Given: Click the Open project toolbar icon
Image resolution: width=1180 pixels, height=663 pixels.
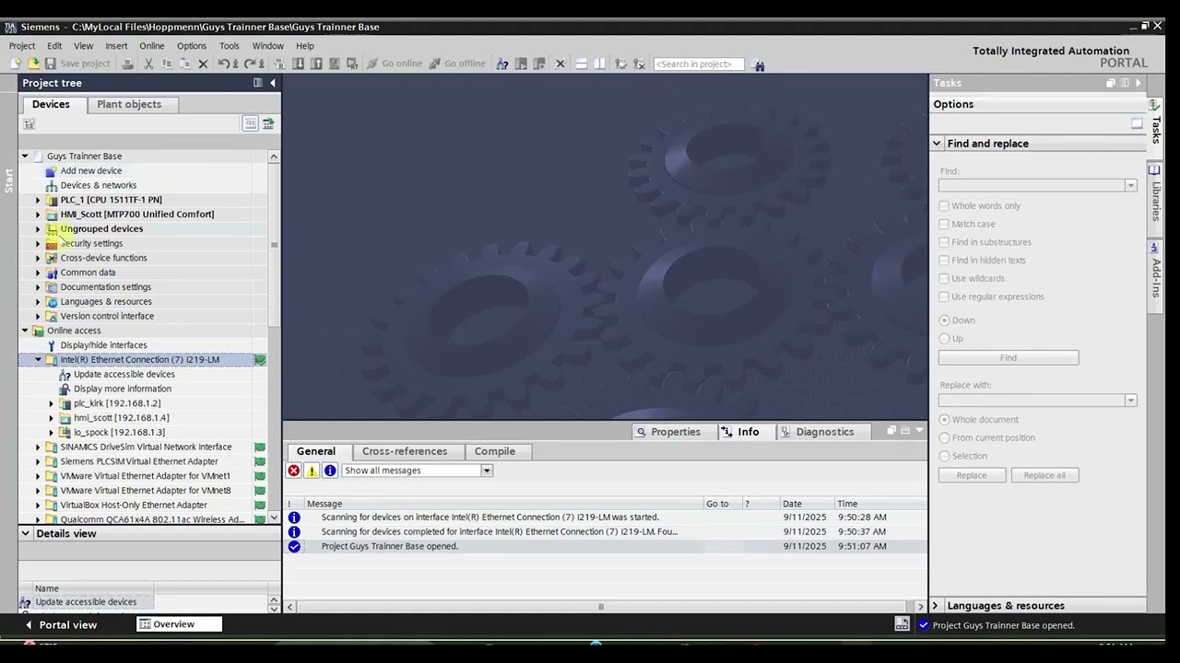Looking at the screenshot, I should 34,64.
